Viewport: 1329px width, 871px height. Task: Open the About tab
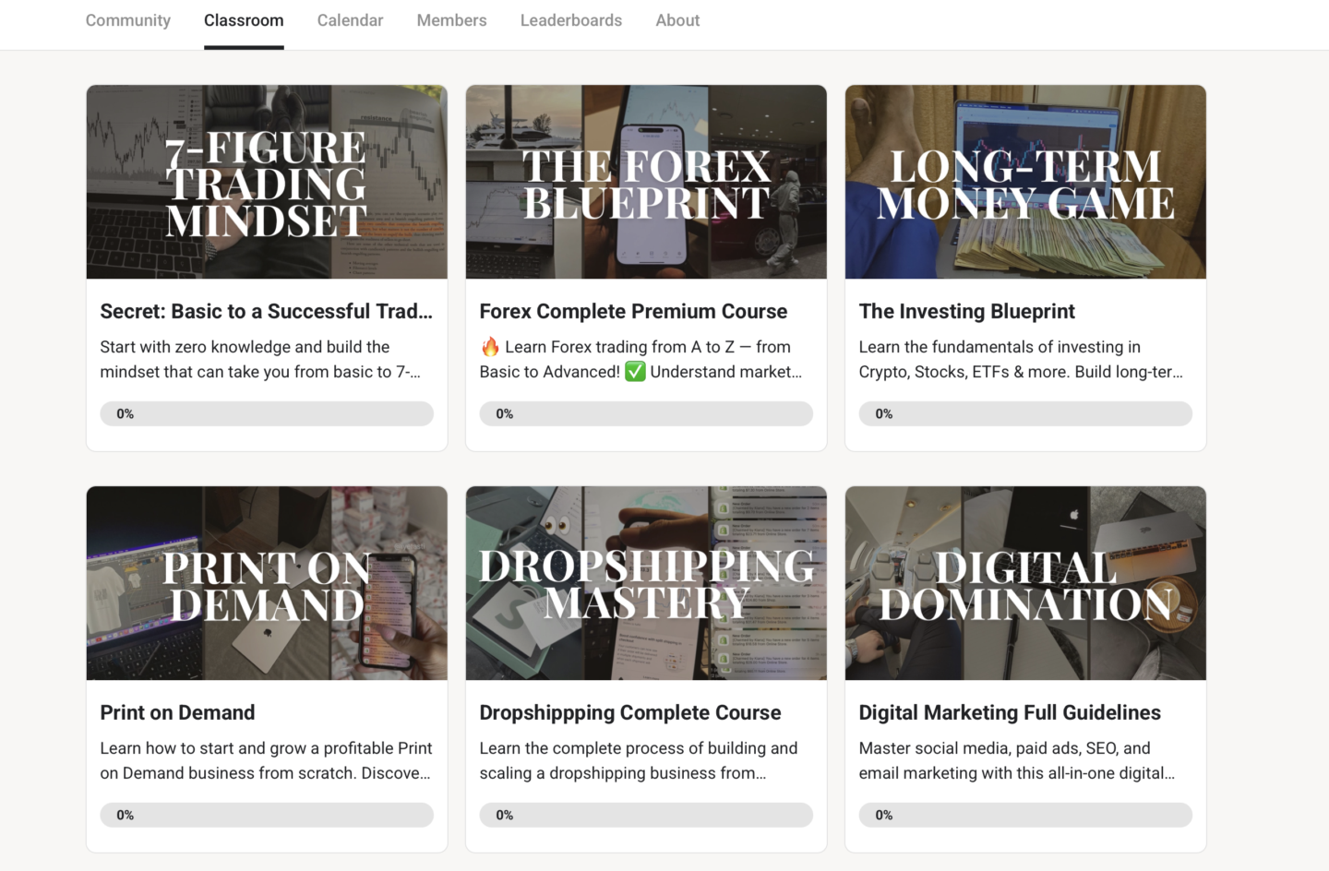click(677, 20)
